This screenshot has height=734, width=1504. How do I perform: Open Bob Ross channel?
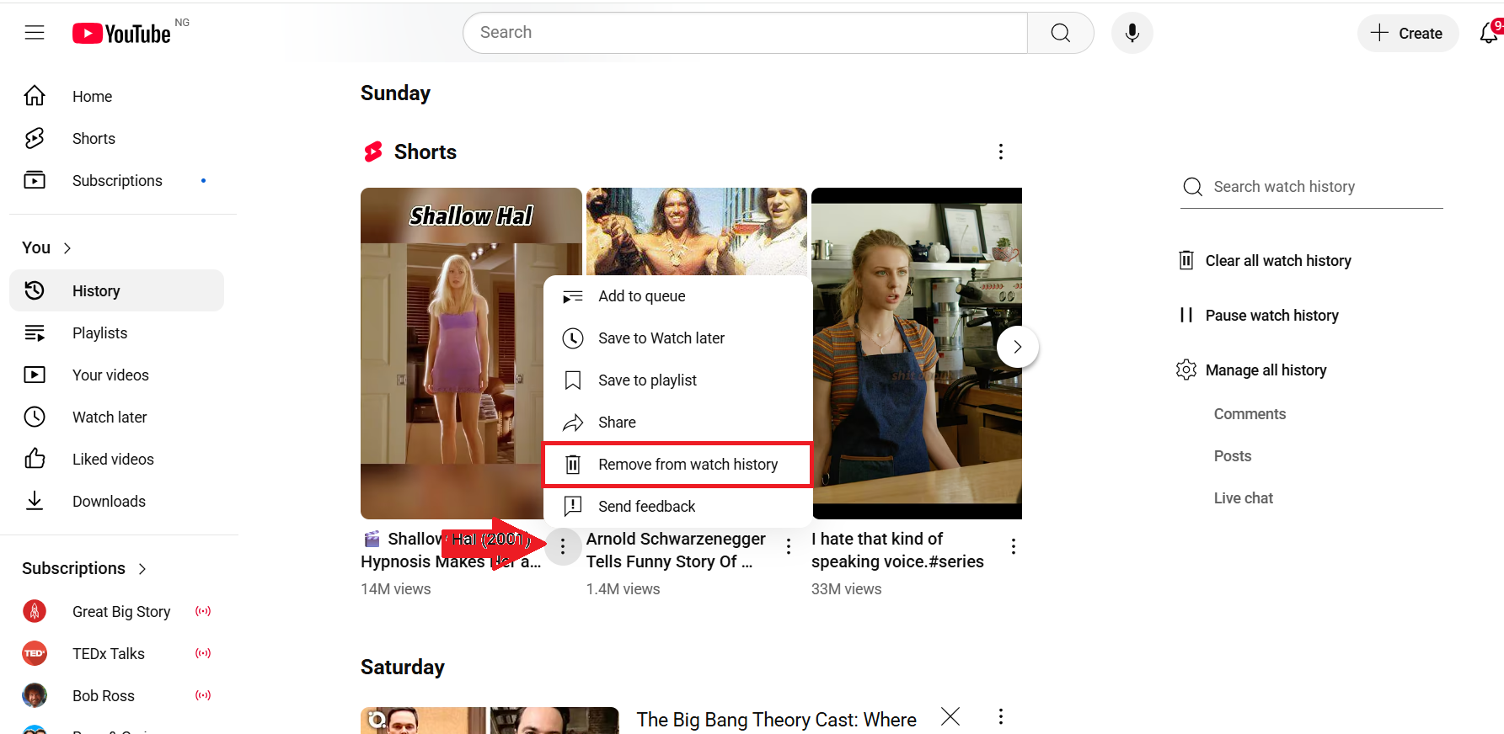click(117, 695)
